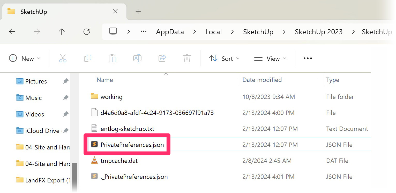This screenshot has width=396, height=193.
Task: Click date 10/8/2023 9:34 AM
Action: pyautogui.click(x=269, y=97)
